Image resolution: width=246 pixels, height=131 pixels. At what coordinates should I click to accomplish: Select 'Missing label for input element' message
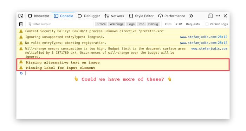coord(60,68)
